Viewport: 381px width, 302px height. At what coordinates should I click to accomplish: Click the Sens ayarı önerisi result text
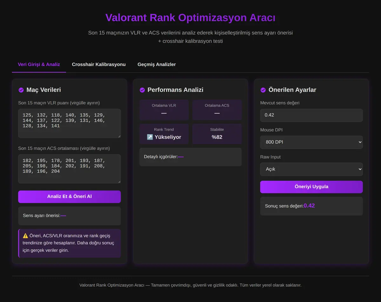coord(44,215)
